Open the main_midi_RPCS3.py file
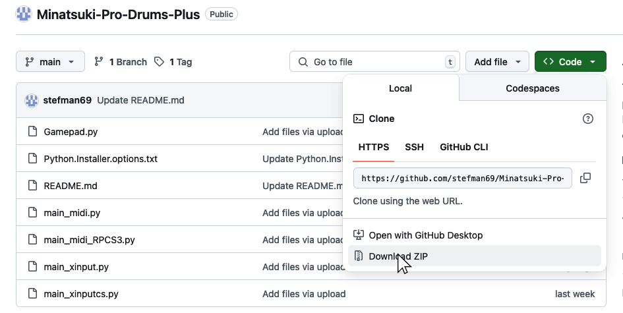The height and width of the screenshot is (313, 623). (90, 240)
